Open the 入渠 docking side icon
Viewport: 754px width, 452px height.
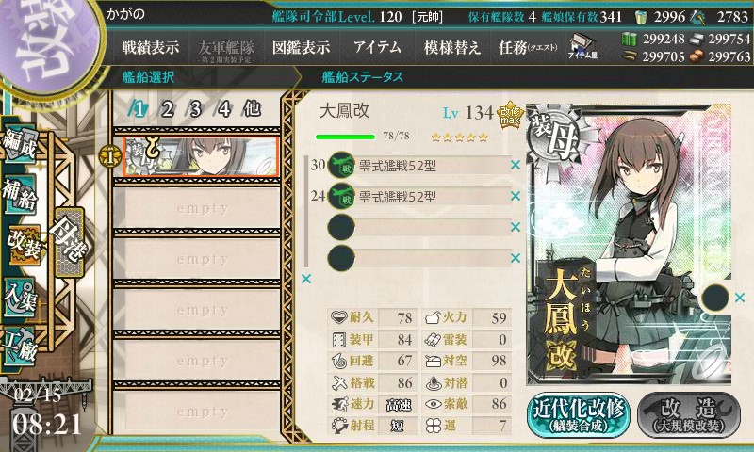(20, 298)
